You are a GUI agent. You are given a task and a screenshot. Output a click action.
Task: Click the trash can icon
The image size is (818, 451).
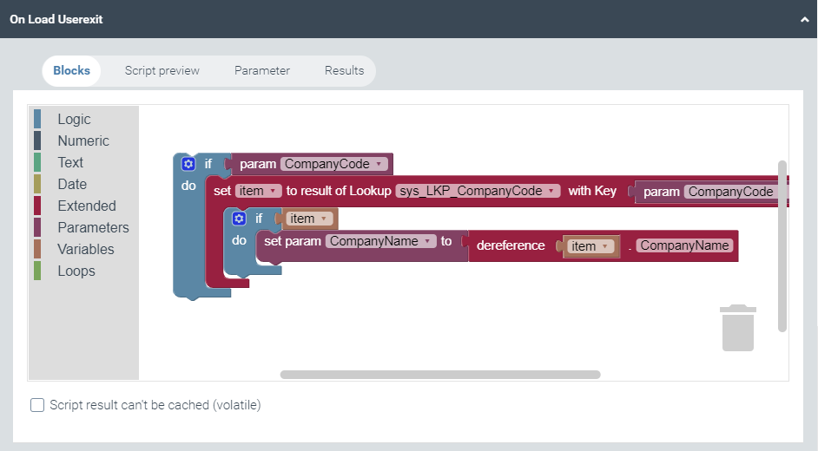point(738,328)
